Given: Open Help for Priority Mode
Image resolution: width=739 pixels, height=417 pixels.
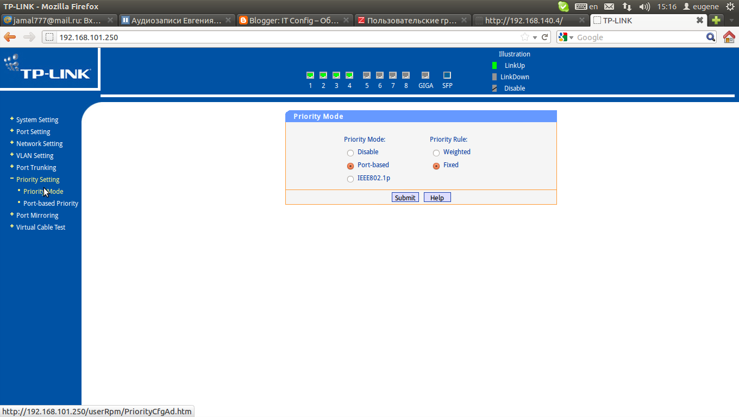Looking at the screenshot, I should 437,198.
